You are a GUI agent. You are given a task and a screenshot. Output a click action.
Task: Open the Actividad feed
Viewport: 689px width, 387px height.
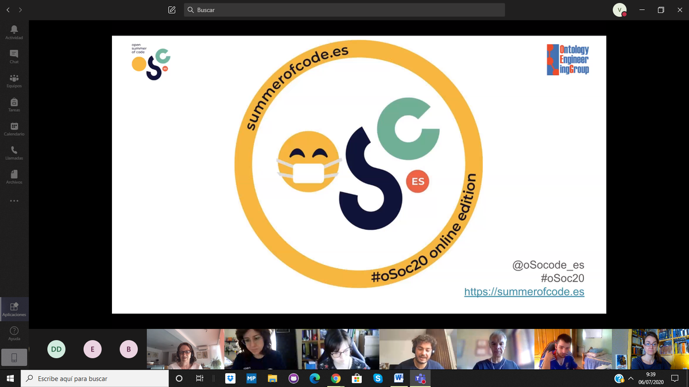[x=14, y=32]
